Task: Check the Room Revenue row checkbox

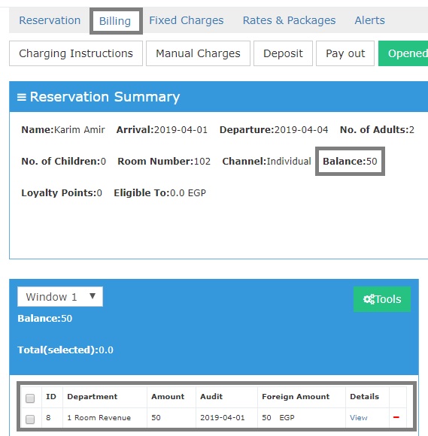Action: (30, 419)
